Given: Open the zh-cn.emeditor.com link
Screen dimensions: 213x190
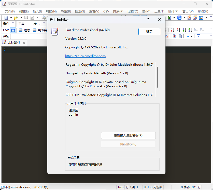Looking at the screenshot, I should tap(86, 56).
